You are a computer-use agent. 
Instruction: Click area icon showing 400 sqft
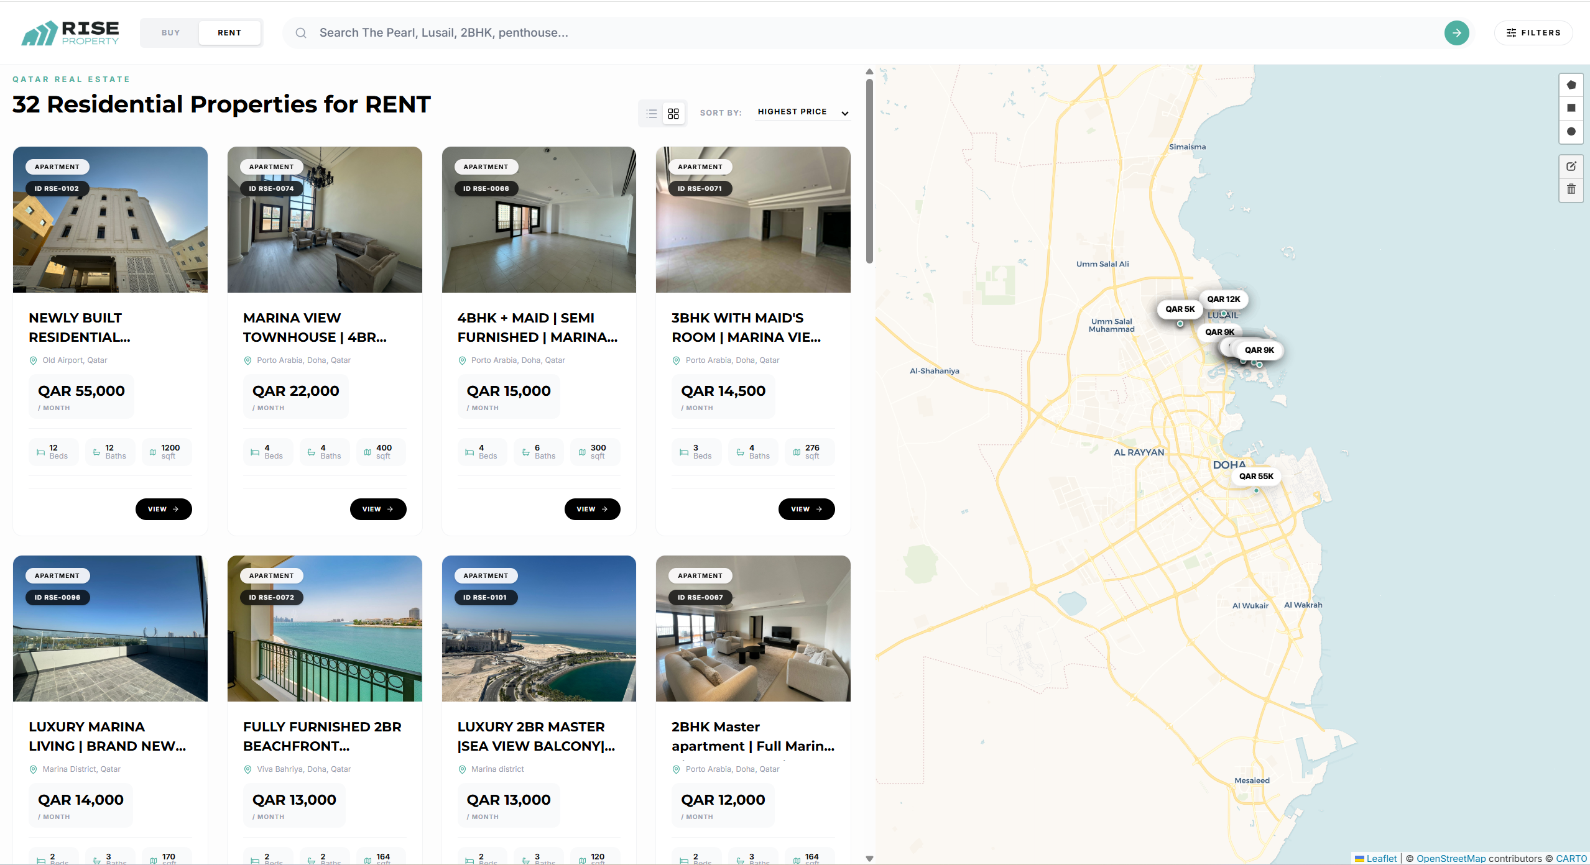(367, 452)
